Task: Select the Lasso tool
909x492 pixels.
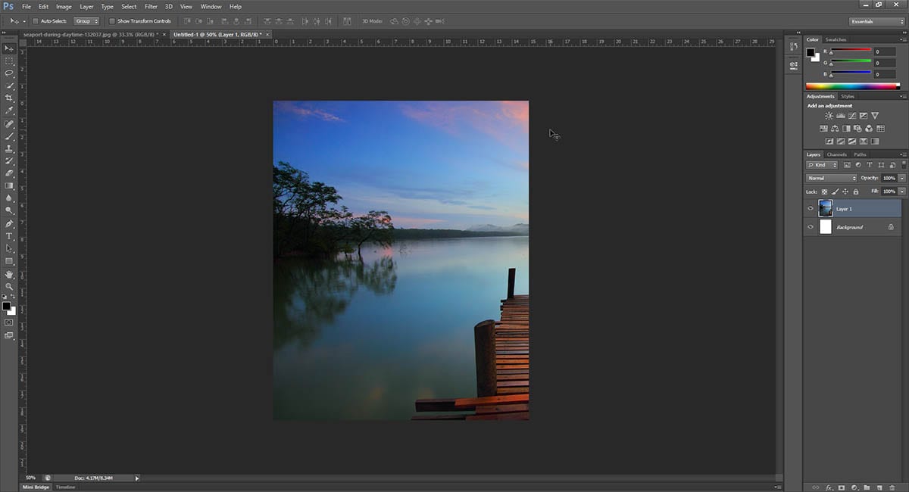Action: [9, 73]
